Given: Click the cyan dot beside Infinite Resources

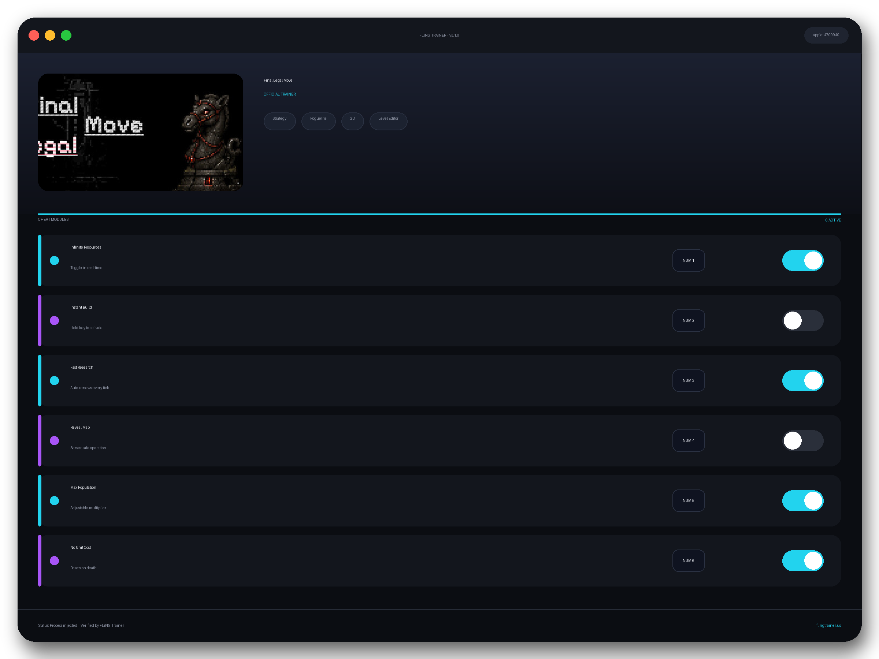Looking at the screenshot, I should [x=55, y=261].
